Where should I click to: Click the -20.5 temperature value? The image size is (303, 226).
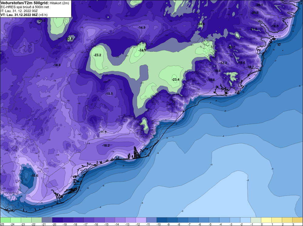click(255, 13)
